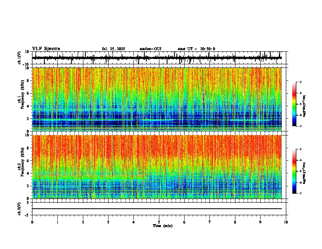Click the flat ch.3 voltage trace line
Viewport: 322px width, 249px height.
(157, 209)
